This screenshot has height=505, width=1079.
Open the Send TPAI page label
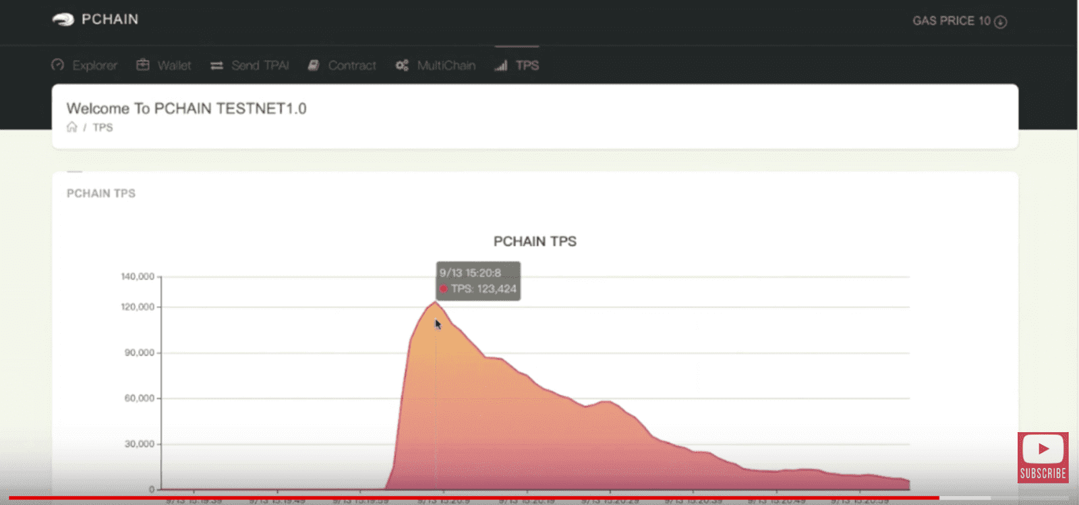[260, 65]
